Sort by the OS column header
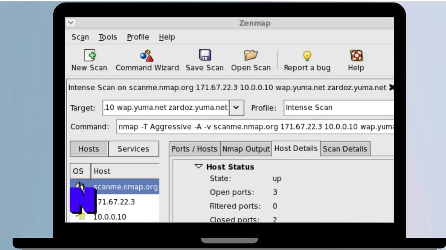The height and width of the screenshot is (250, 446). click(80, 171)
